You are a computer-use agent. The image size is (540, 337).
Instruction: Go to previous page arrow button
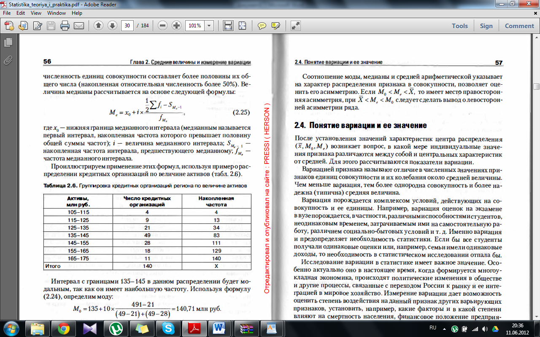[x=98, y=26]
